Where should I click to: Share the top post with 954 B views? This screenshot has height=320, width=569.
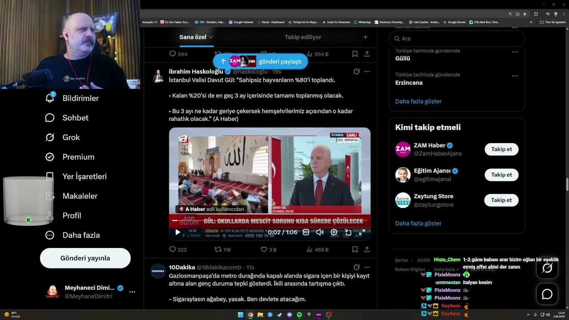[x=367, y=54]
